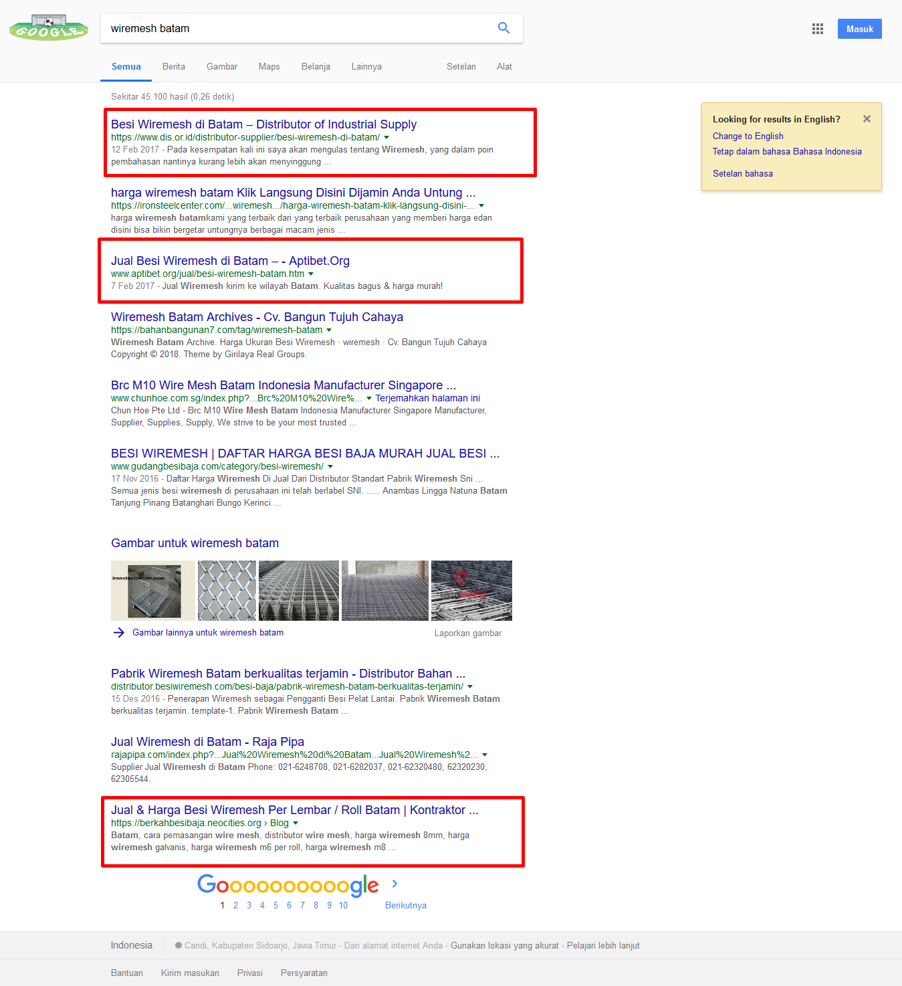Open Gambar untuk wiremesh batam heading
This screenshot has height=986, width=902.
pos(195,543)
